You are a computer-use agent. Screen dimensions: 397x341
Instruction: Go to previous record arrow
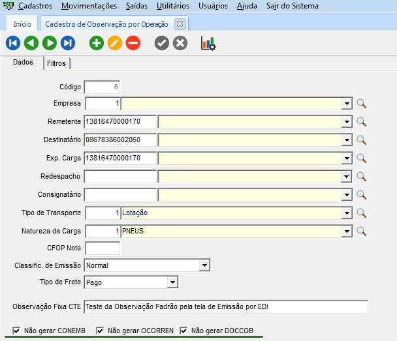(31, 43)
